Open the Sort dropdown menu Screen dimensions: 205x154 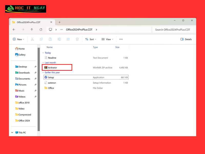pyautogui.click(x=91, y=39)
